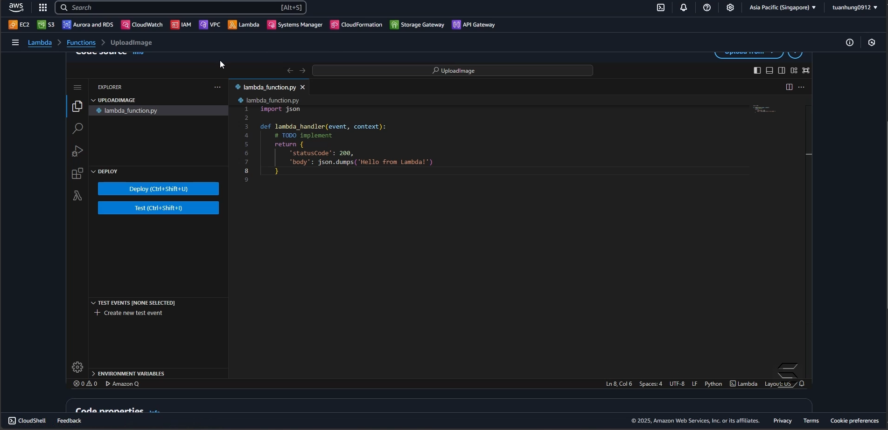Select lambda_function.py in the explorer tree
Viewport: 888px width, 430px height.
pos(158,110)
